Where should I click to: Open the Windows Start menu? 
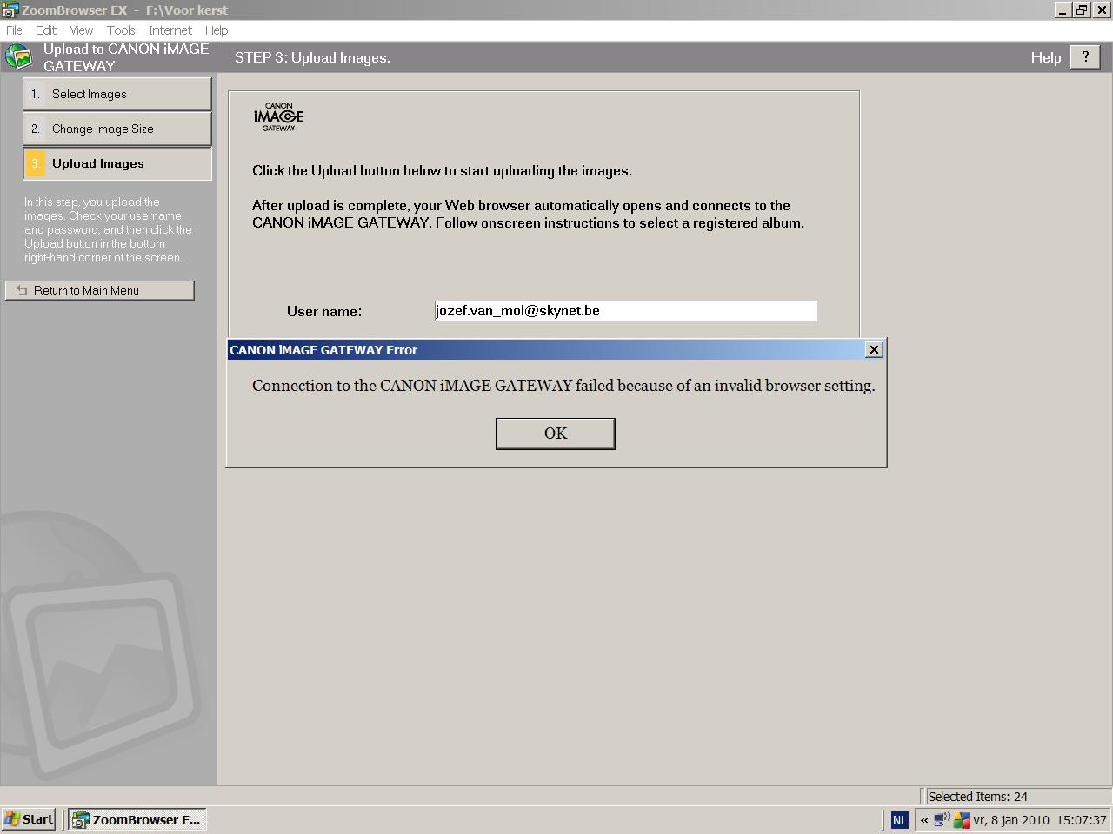pyautogui.click(x=30, y=819)
